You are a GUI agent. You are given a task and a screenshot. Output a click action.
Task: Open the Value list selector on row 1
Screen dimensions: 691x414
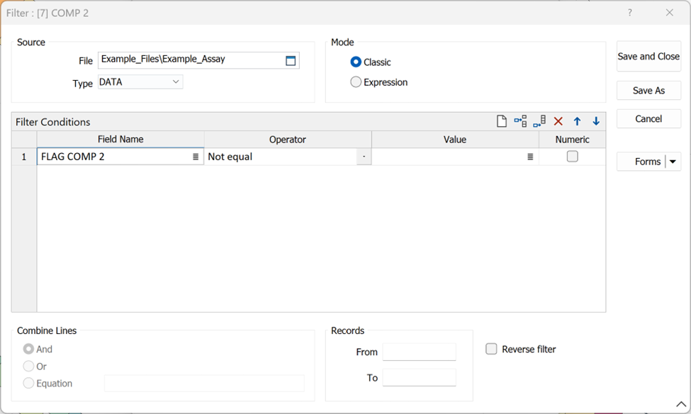coord(530,156)
